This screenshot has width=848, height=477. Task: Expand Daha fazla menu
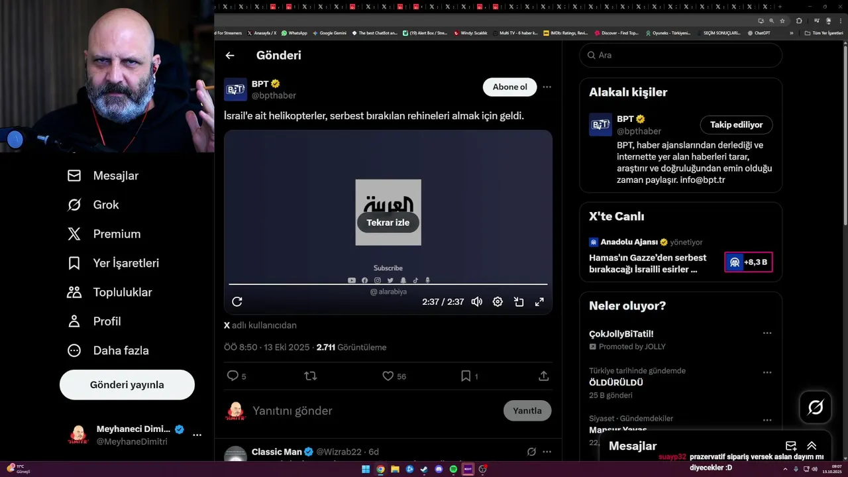coord(108,350)
